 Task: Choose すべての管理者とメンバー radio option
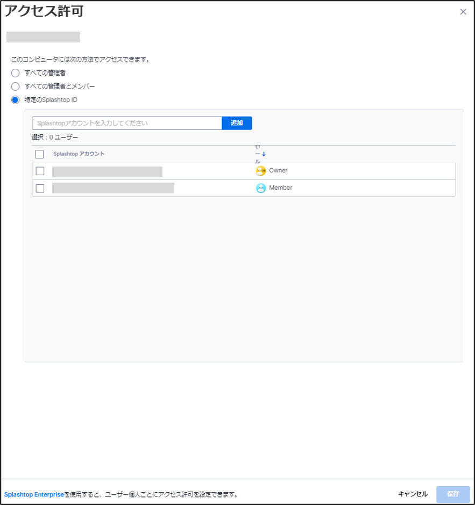pyautogui.click(x=15, y=86)
